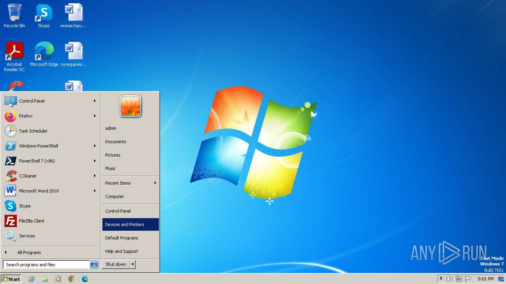The height and width of the screenshot is (284, 506).
Task: Show All Programs list
Action: 51,252
